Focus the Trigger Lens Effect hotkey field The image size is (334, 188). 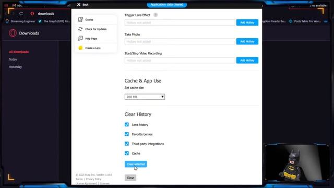[x=180, y=22]
